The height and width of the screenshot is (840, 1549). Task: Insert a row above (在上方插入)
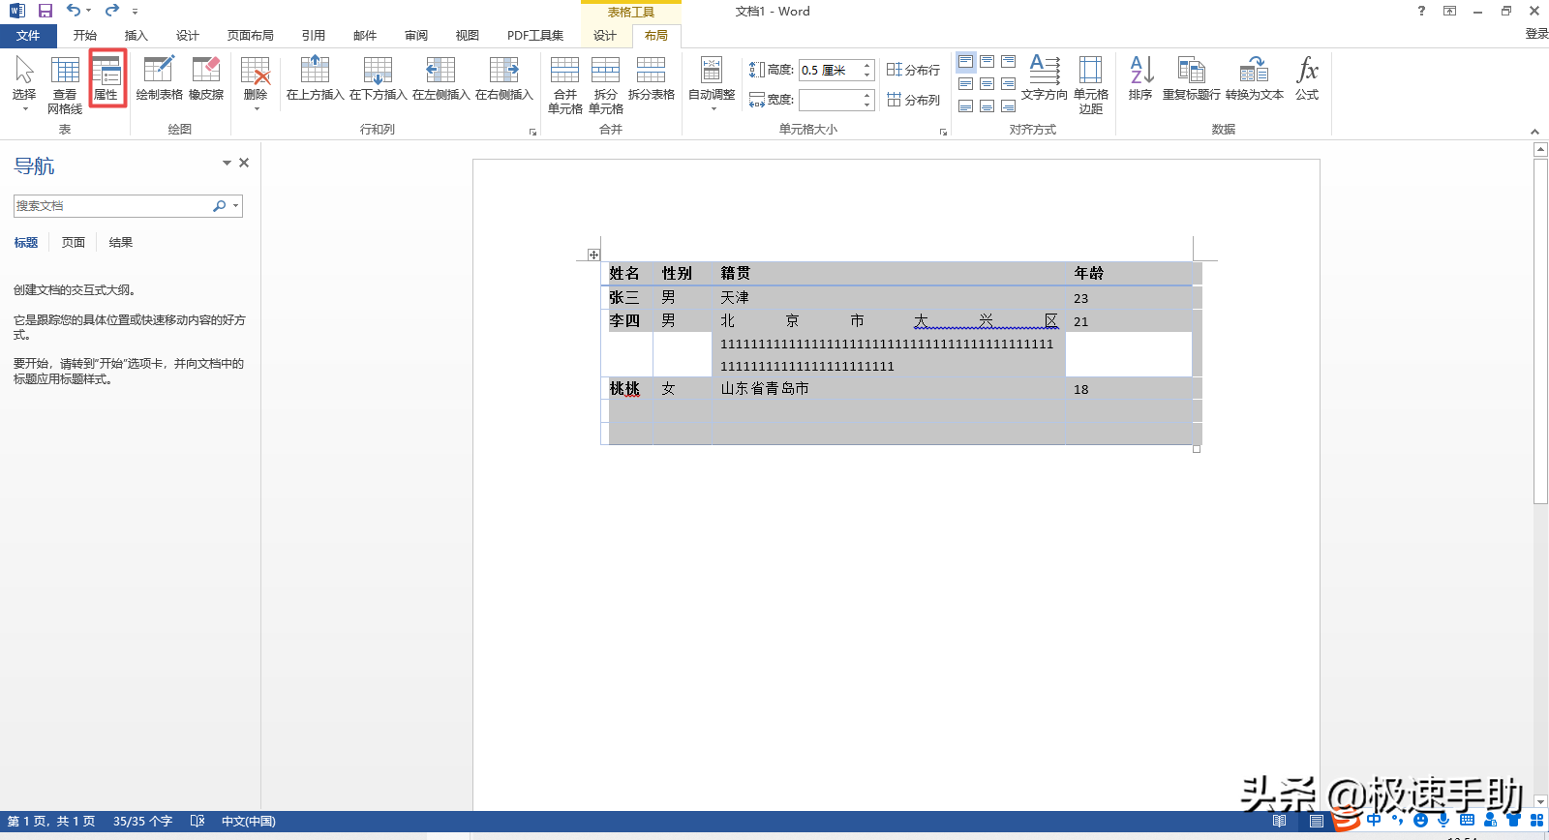[316, 78]
